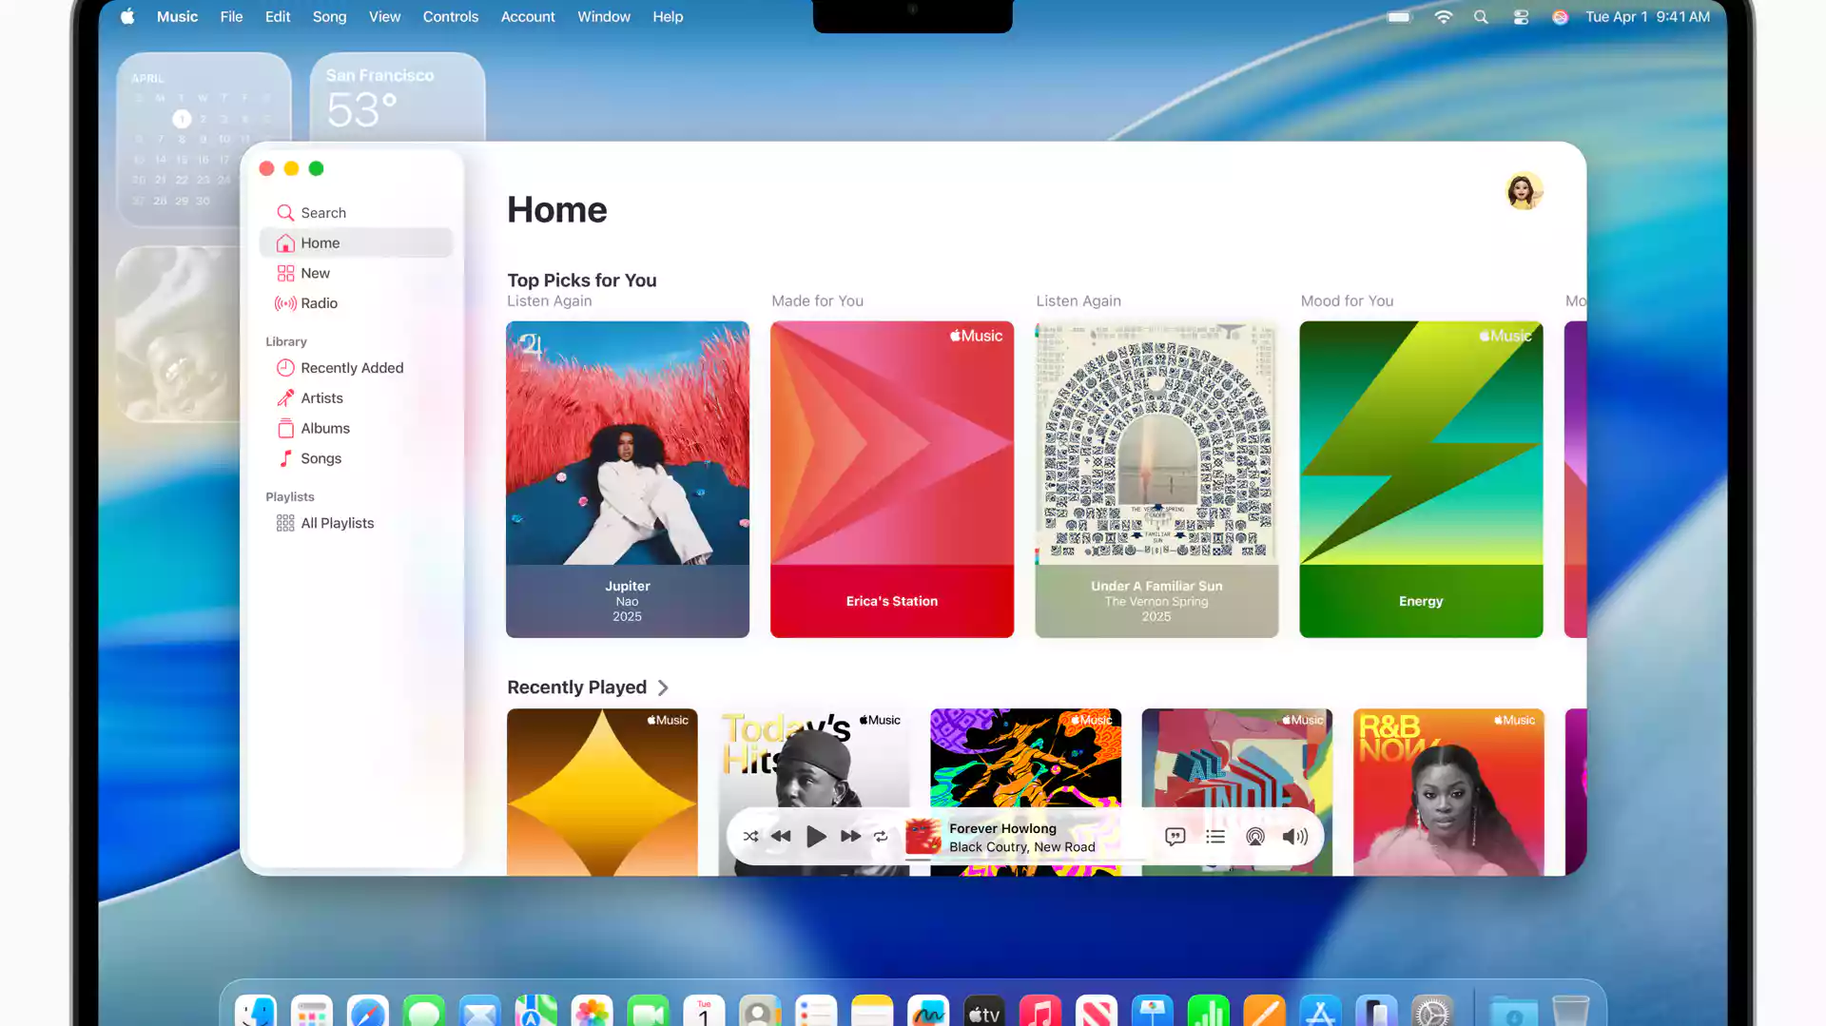Open Control Center from the menu bar
This screenshot has height=1026, width=1826.
tap(1521, 16)
